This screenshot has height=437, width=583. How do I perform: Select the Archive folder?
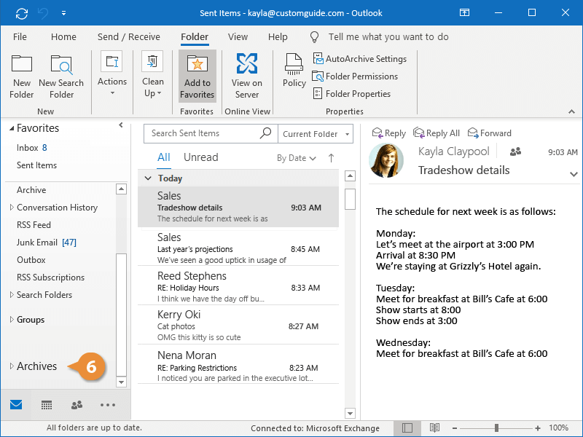point(31,190)
